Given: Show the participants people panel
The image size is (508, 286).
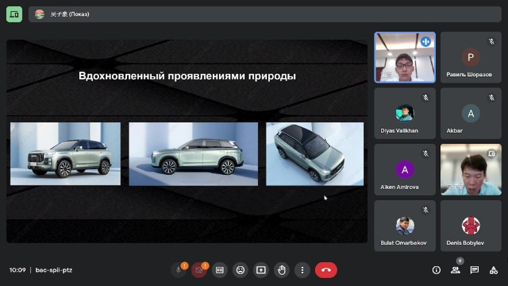Looking at the screenshot, I should [x=455, y=270].
